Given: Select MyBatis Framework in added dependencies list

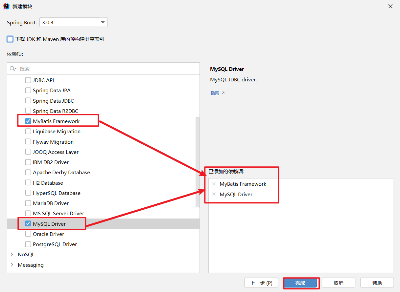Looking at the screenshot, I should (243, 184).
